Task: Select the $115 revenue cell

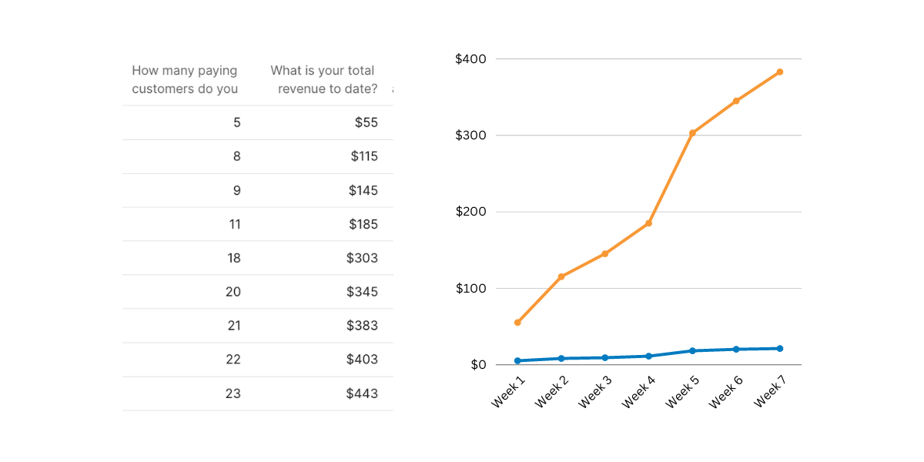Action: [364, 156]
